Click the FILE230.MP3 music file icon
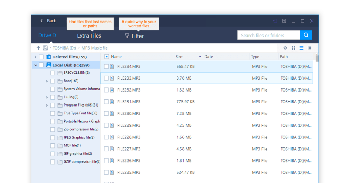Image resolution: width=350 pixels, height=183 pixels. [112, 114]
